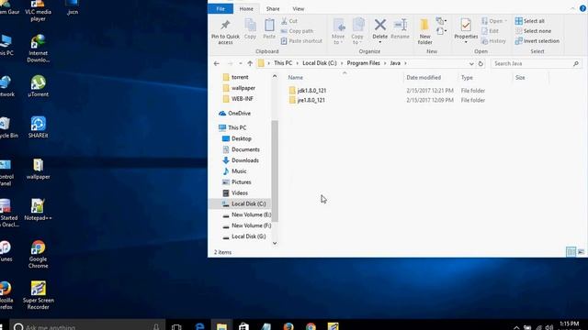Click This PC in address bar

[283, 63]
